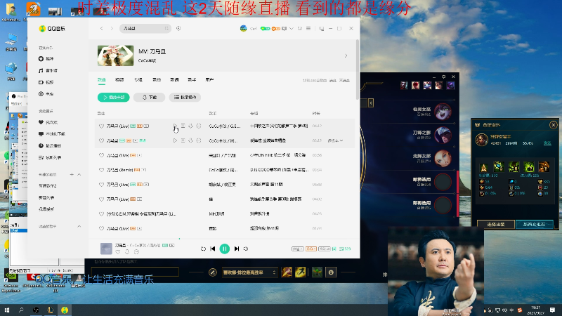
Task: Click the download icon under the now-playing title
Action: pos(127,252)
